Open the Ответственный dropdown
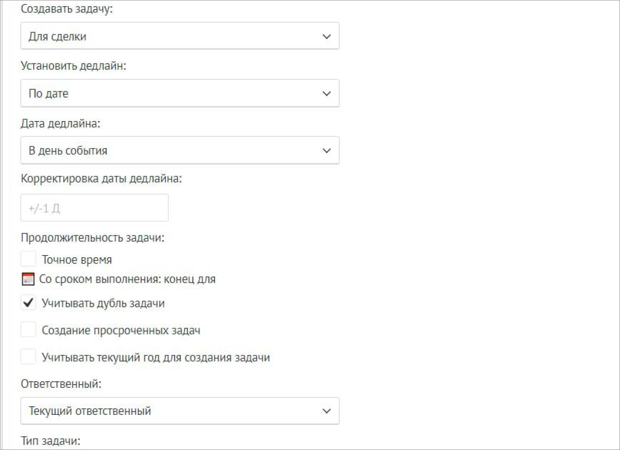 (x=180, y=411)
